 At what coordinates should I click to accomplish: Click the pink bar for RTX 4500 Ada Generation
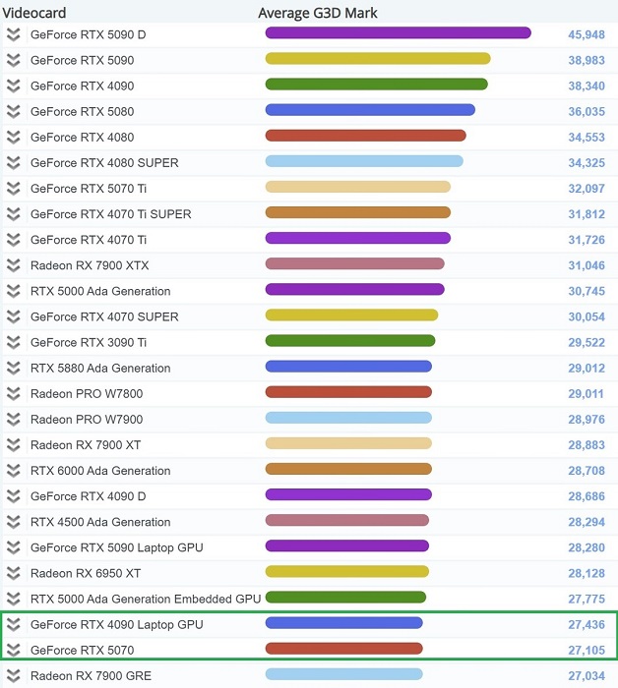pyautogui.click(x=347, y=520)
